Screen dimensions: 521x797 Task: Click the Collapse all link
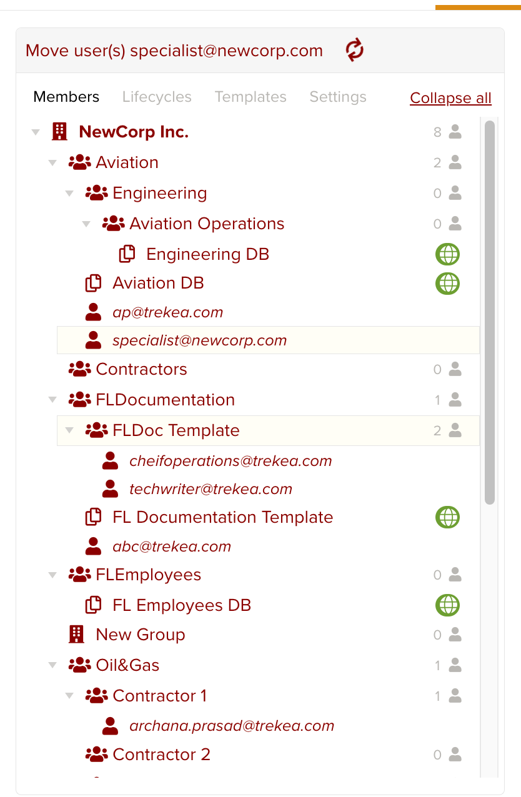click(450, 98)
